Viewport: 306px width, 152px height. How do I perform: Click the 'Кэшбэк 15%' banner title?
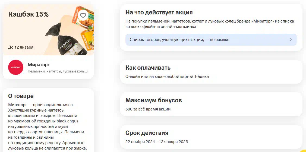click(29, 14)
